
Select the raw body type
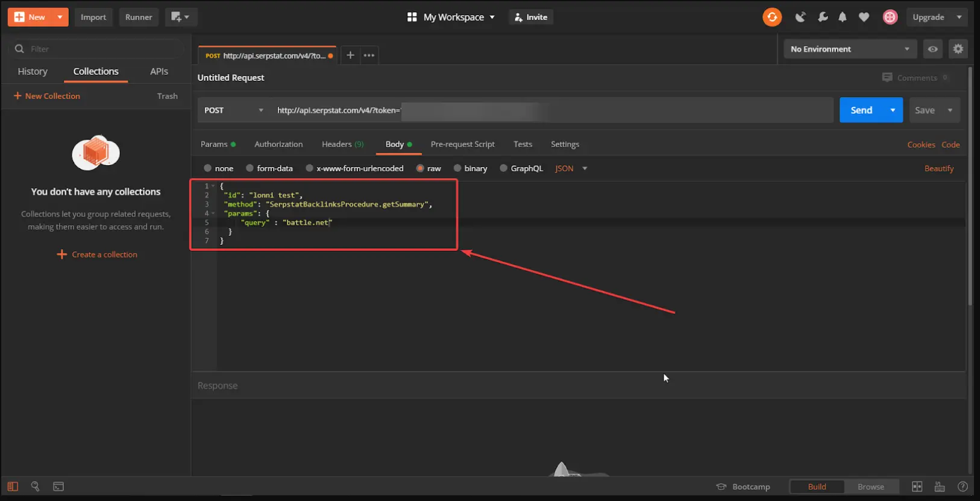(x=420, y=168)
